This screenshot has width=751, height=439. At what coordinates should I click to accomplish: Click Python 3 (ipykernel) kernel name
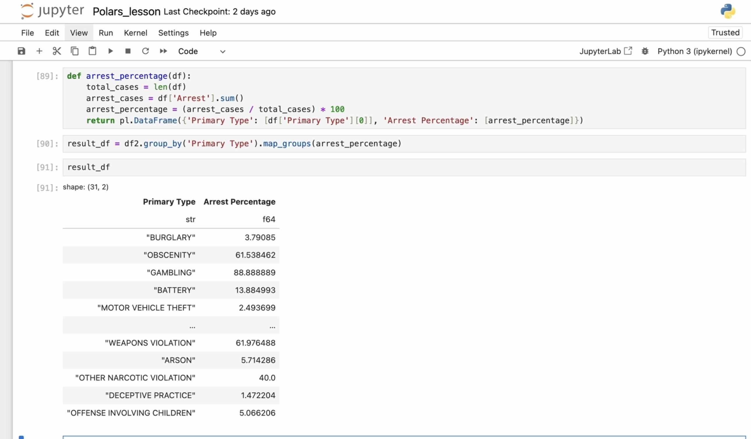click(694, 51)
